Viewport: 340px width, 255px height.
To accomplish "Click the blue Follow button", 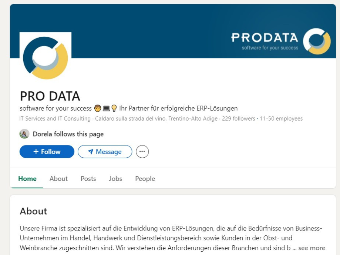I will (47, 152).
